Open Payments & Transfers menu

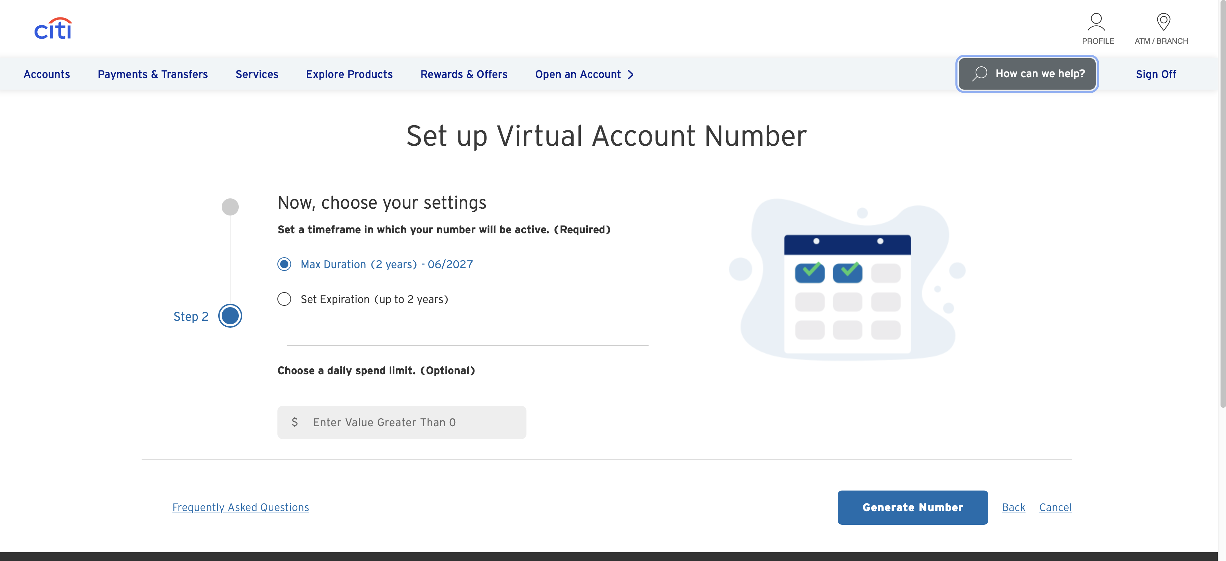pyautogui.click(x=152, y=74)
